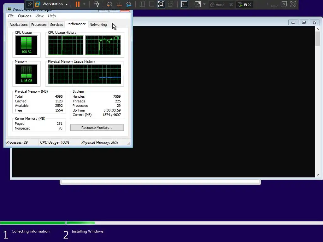Open the File menu in Task Manager
This screenshot has width=323, height=242.
tap(11, 16)
